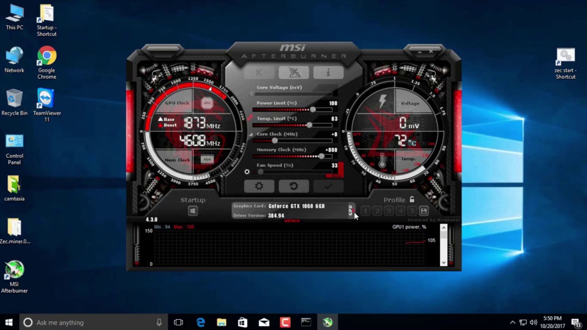Screen dimensions: 587x330
Task: Click the Ask me anything search box
Action: pos(93,323)
